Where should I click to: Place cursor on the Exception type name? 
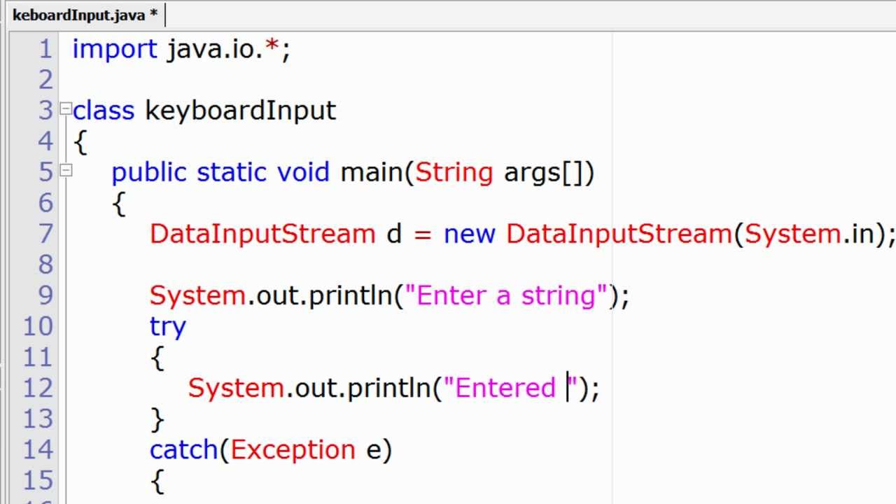293,449
